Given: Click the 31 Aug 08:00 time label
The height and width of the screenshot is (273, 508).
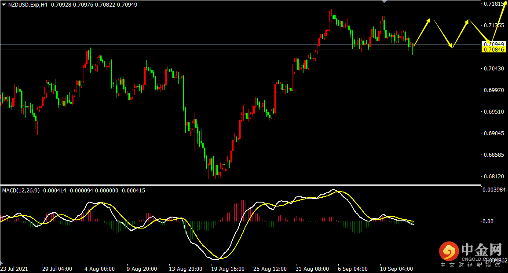Looking at the screenshot, I should [x=312, y=269].
